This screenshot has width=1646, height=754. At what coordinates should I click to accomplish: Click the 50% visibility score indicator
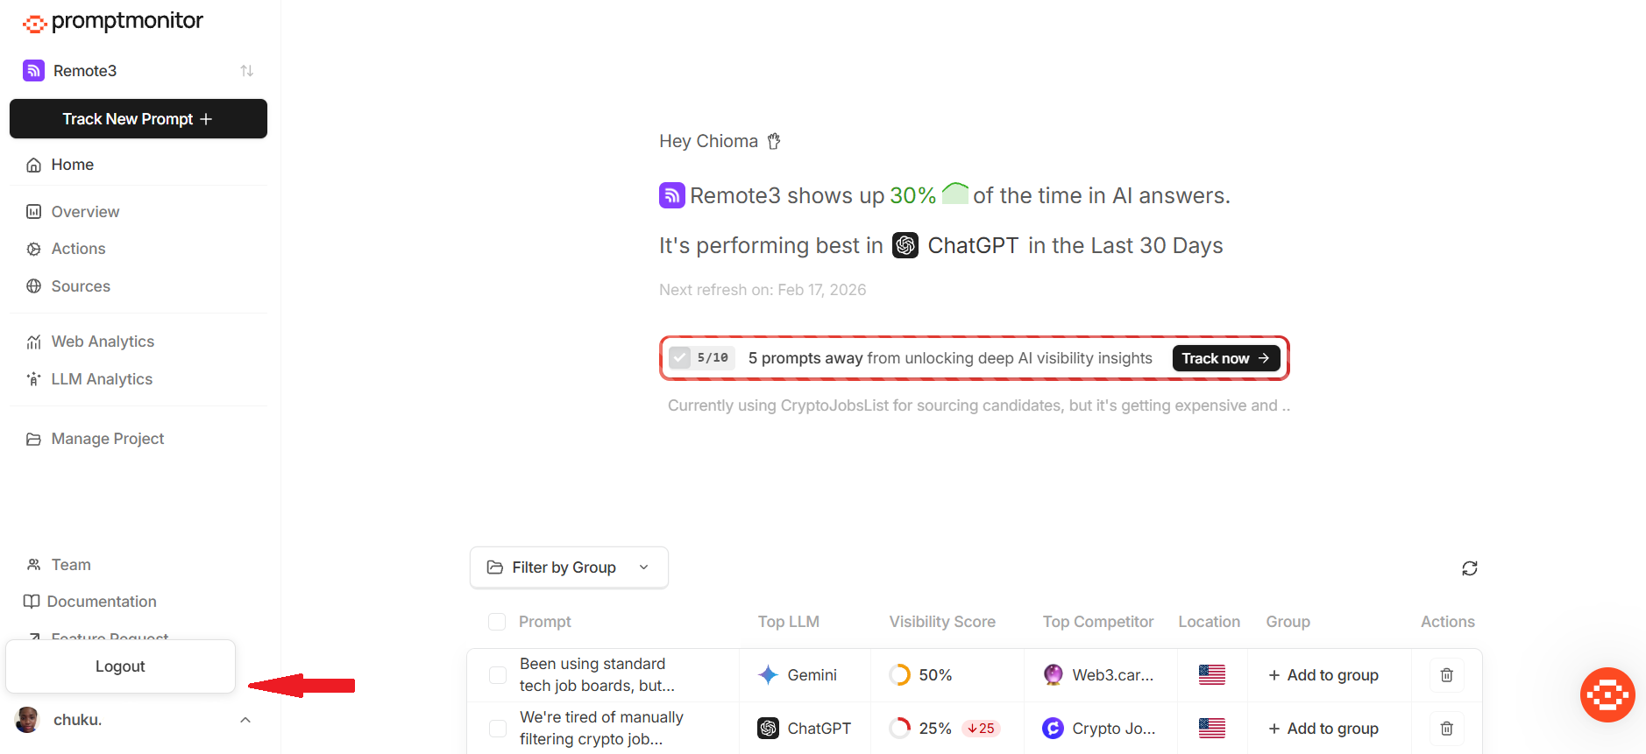pyautogui.click(x=920, y=675)
